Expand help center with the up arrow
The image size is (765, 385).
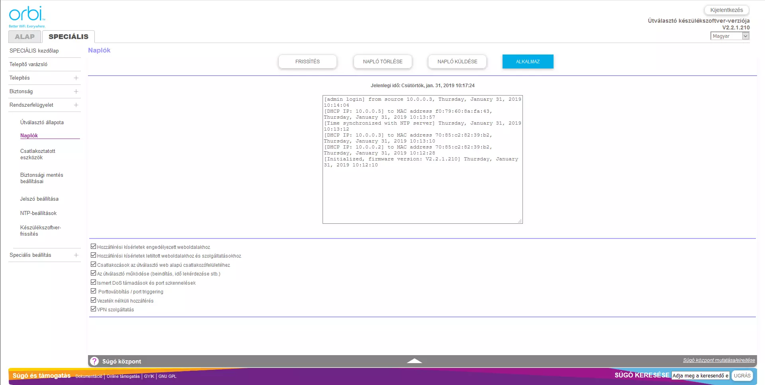coord(414,361)
